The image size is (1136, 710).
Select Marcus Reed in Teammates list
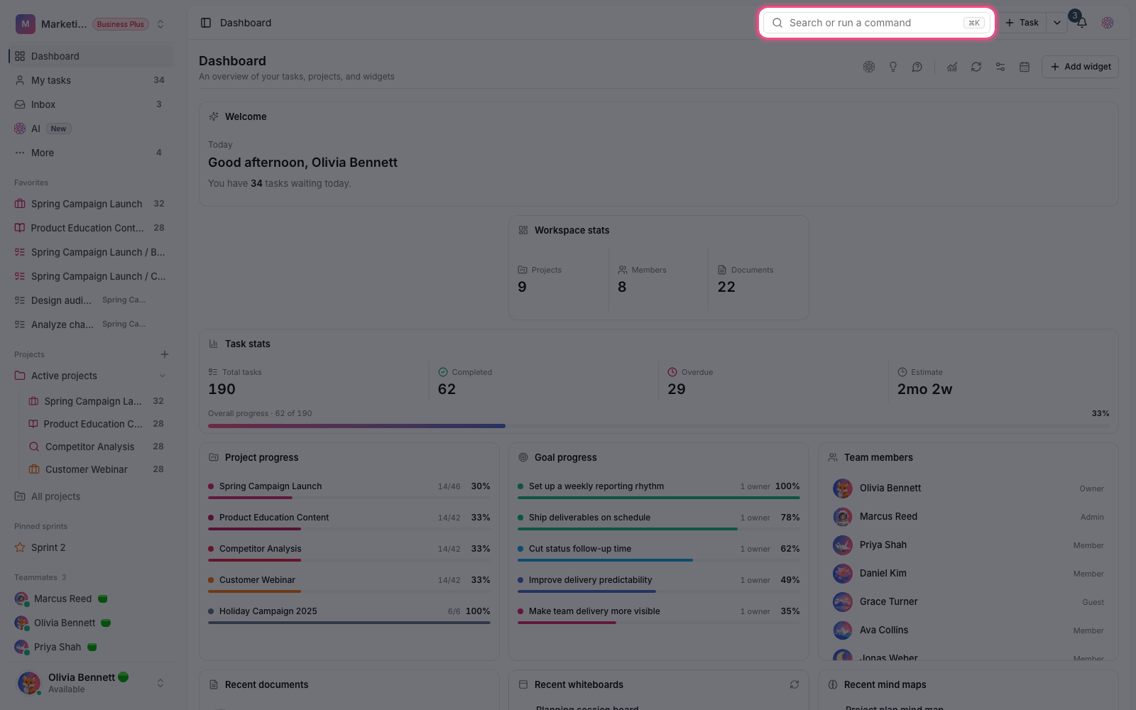point(91,599)
